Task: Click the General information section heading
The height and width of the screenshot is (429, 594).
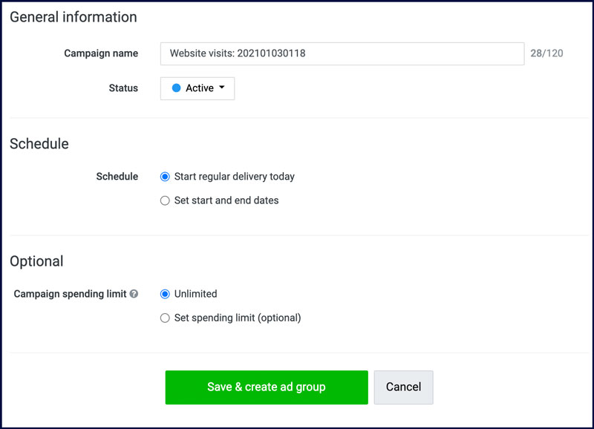Action: coord(73,17)
